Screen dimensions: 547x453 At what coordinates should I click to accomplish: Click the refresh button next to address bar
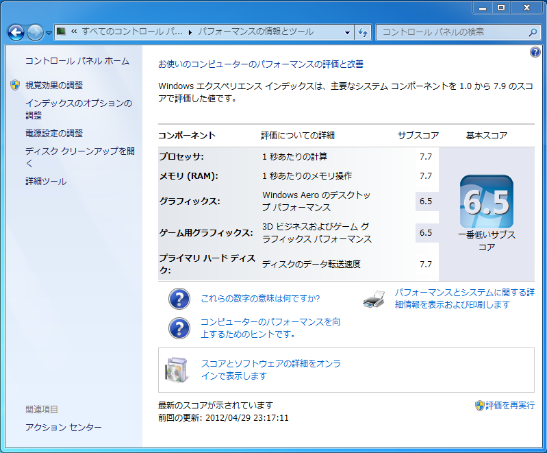click(x=364, y=32)
